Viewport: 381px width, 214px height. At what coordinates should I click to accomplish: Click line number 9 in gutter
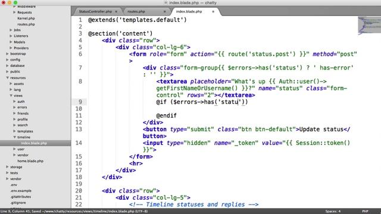(x=80, y=102)
